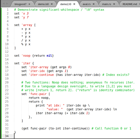Click '% y x' on line 10
This screenshot has width=140, height=139.
pos(26,44)
